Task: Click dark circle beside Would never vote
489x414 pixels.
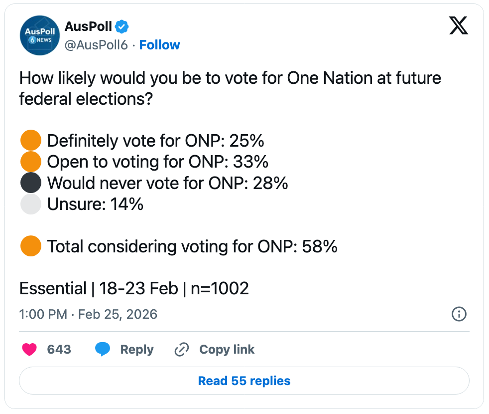Action: coord(30,183)
